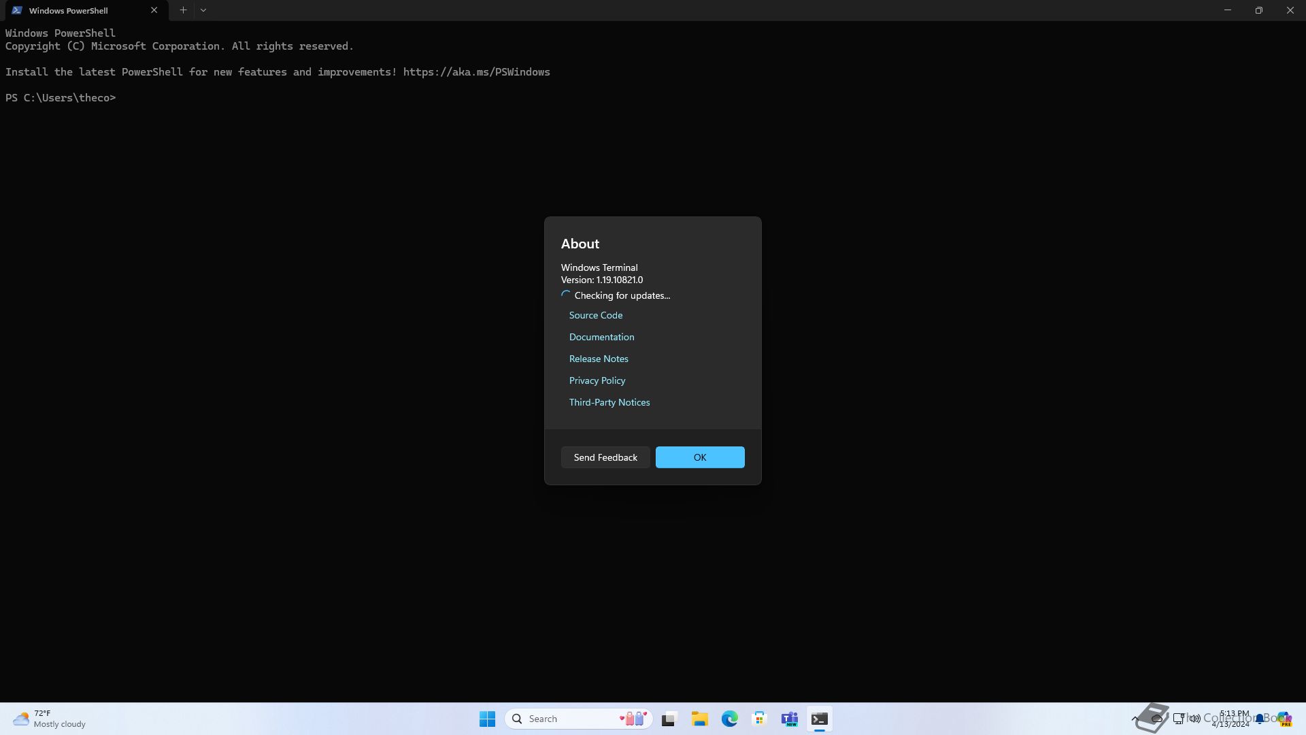Confirm the About dialog with OK
This screenshot has height=735, width=1306.
pyautogui.click(x=700, y=457)
